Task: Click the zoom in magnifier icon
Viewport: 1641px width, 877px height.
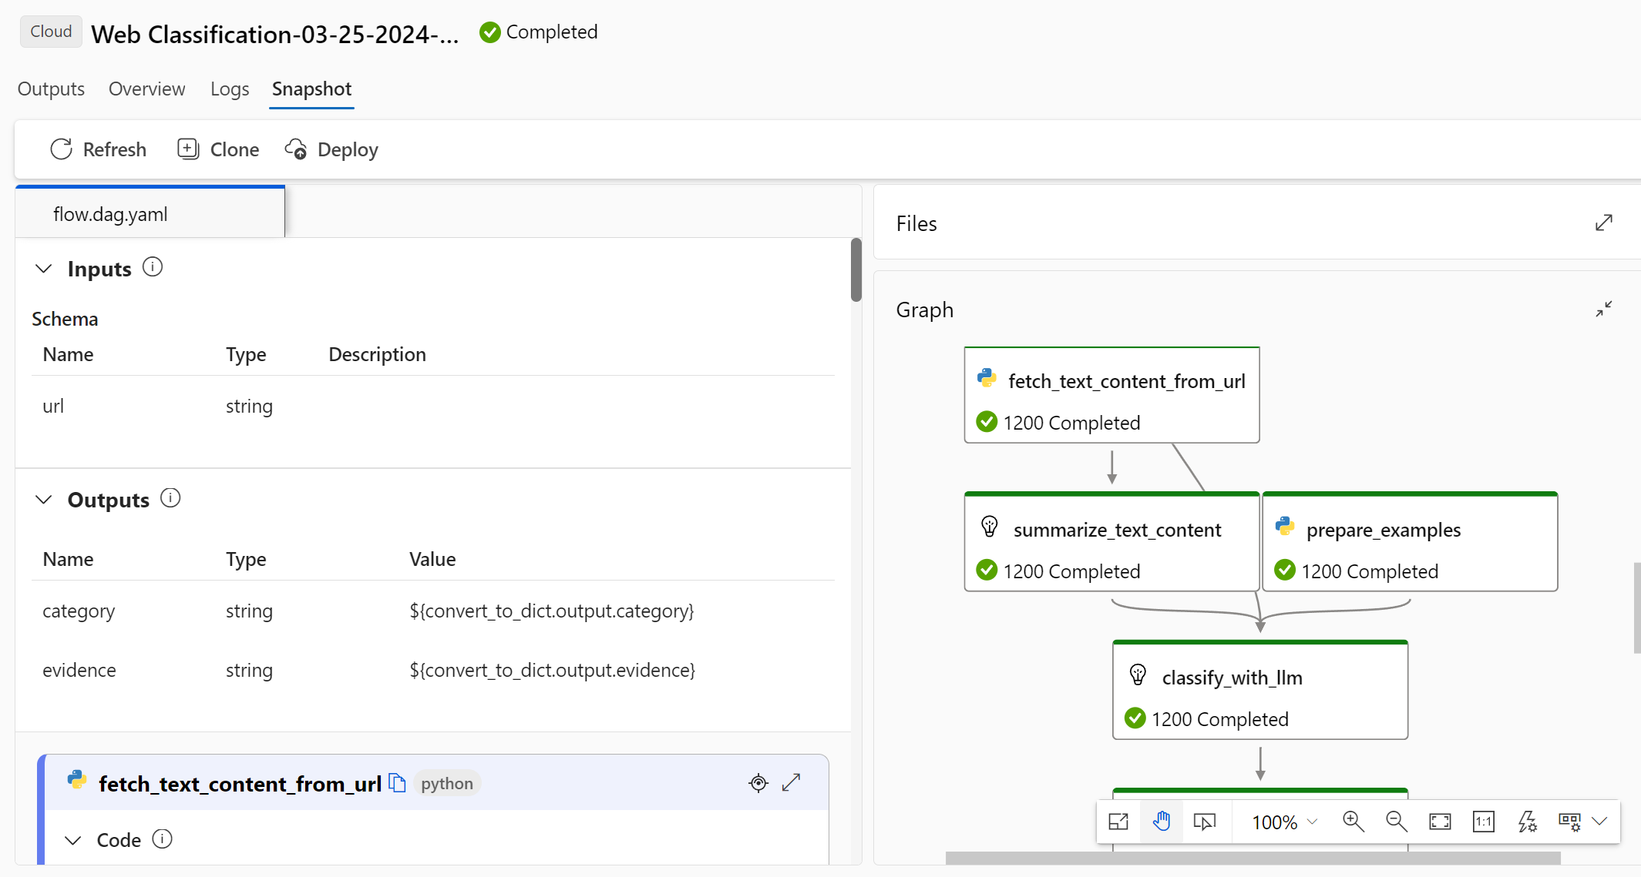Action: [x=1353, y=822]
